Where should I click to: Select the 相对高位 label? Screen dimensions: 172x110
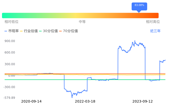pos(153,22)
